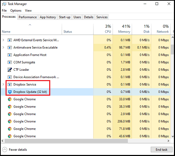
Task: Click the horizontal scrollbar left arrow
Action: pyautogui.click(x=2, y=141)
